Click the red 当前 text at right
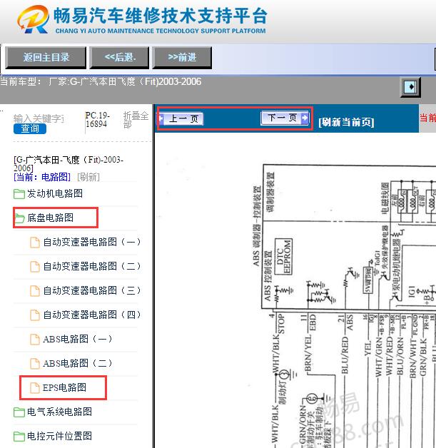 427,118
